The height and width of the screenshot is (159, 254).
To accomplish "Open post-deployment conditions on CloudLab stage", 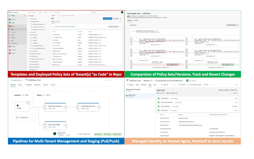I will pyautogui.click(x=99, y=107).
